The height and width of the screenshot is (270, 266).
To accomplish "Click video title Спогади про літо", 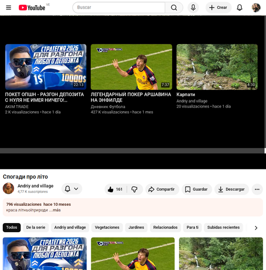I will click(x=25, y=177).
